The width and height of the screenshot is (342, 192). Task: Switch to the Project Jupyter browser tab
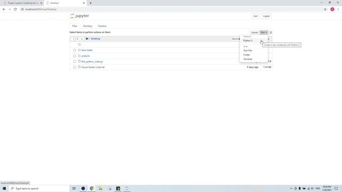(x=22, y=3)
